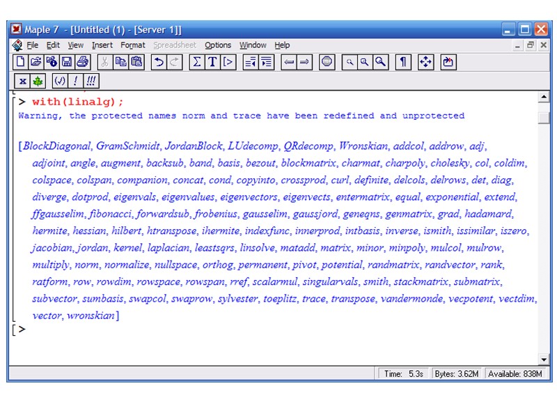Screen dimensions: 557x418
Task: Toggle nonprinting characters with the pilcrow icon
Action: (x=403, y=62)
